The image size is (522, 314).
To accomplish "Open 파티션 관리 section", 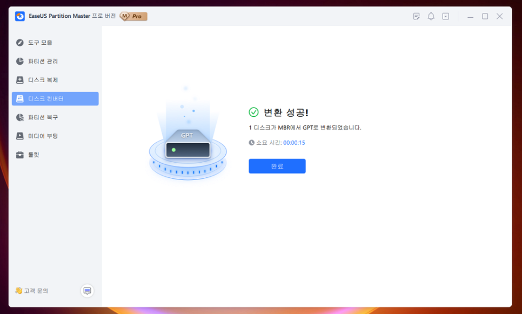I will click(x=55, y=61).
